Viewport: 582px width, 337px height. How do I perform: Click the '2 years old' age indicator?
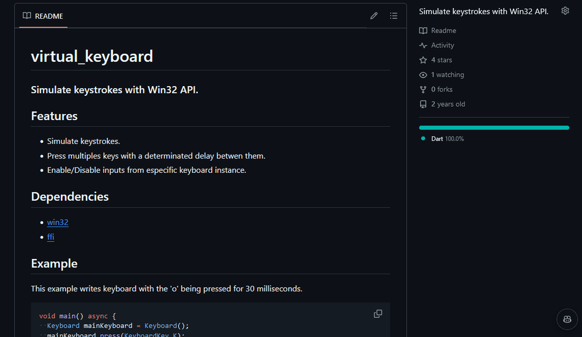pyautogui.click(x=448, y=104)
